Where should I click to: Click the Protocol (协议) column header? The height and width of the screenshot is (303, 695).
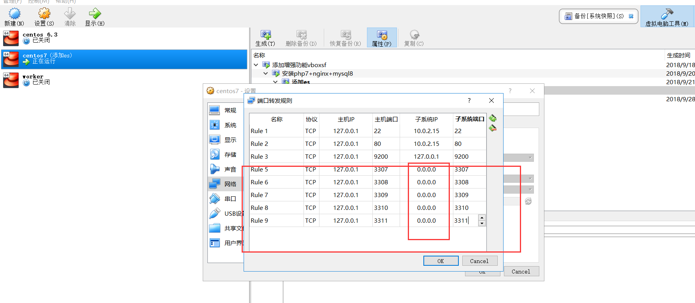pyautogui.click(x=311, y=119)
